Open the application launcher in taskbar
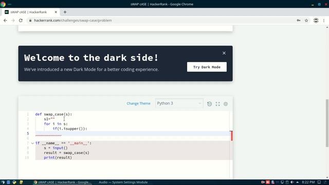The height and width of the screenshot is (185, 329). [3, 182]
